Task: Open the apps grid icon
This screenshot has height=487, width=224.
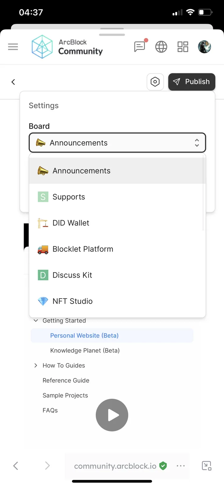Action: [183, 47]
